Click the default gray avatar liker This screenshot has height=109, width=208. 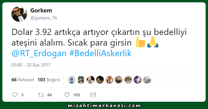tap(72, 80)
